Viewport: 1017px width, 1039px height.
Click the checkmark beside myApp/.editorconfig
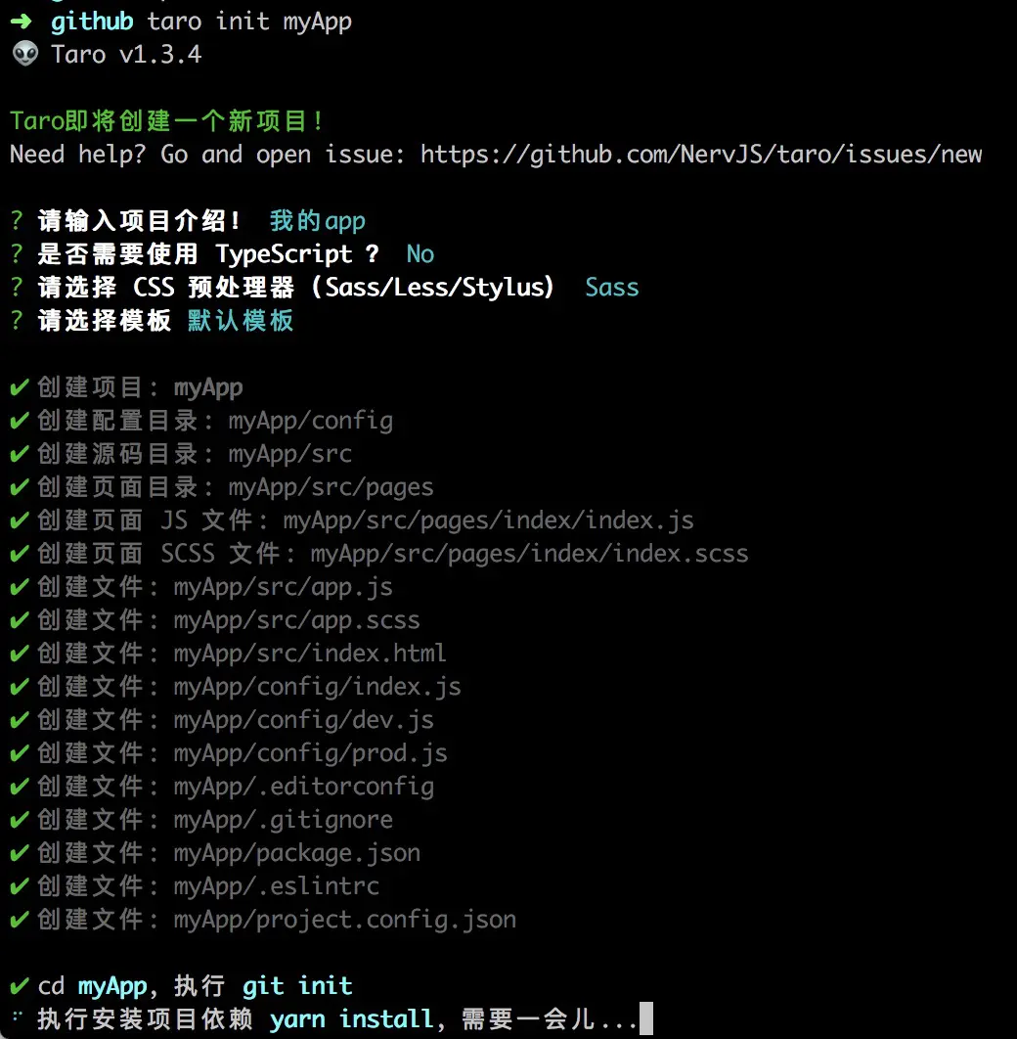pos(20,786)
